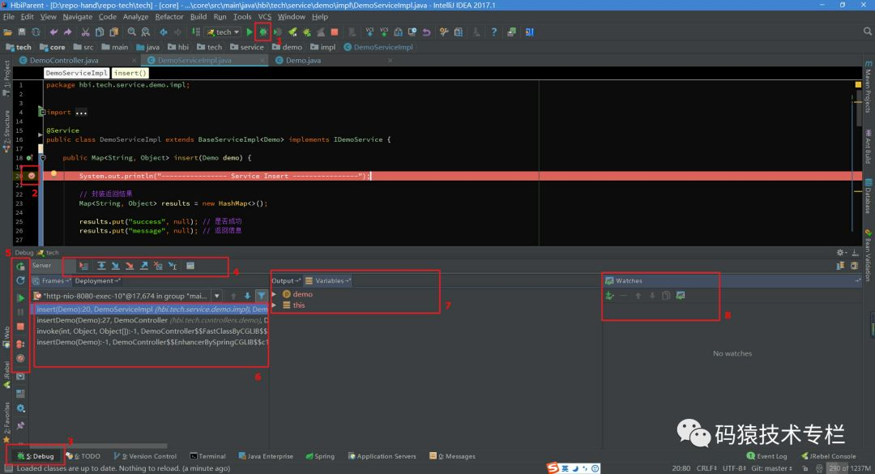This screenshot has height=474, width=875.
Task: Toggle the breakpoint on line 20
Action: [x=32, y=176]
